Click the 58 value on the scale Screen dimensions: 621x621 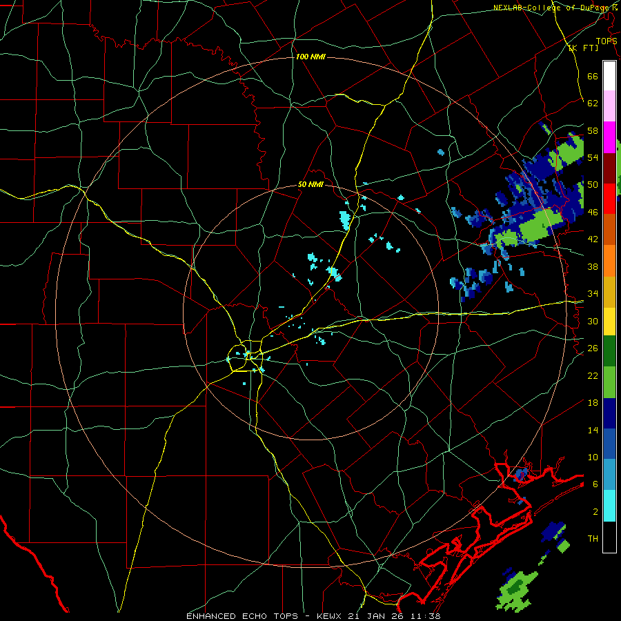click(x=593, y=130)
